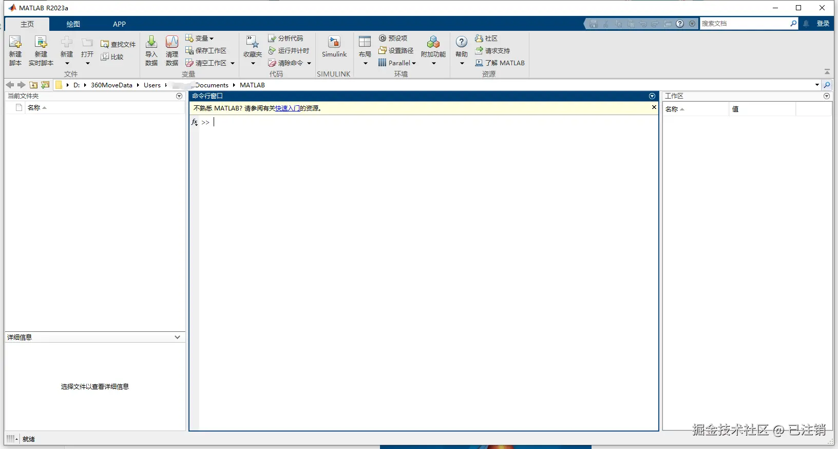Click the fx function browser icon
Image resolution: width=838 pixels, height=449 pixels.
[194, 122]
